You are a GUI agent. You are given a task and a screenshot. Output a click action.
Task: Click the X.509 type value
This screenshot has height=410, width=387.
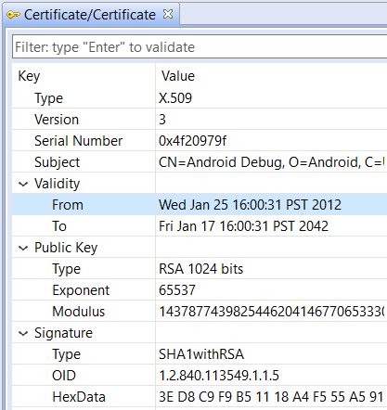click(175, 98)
